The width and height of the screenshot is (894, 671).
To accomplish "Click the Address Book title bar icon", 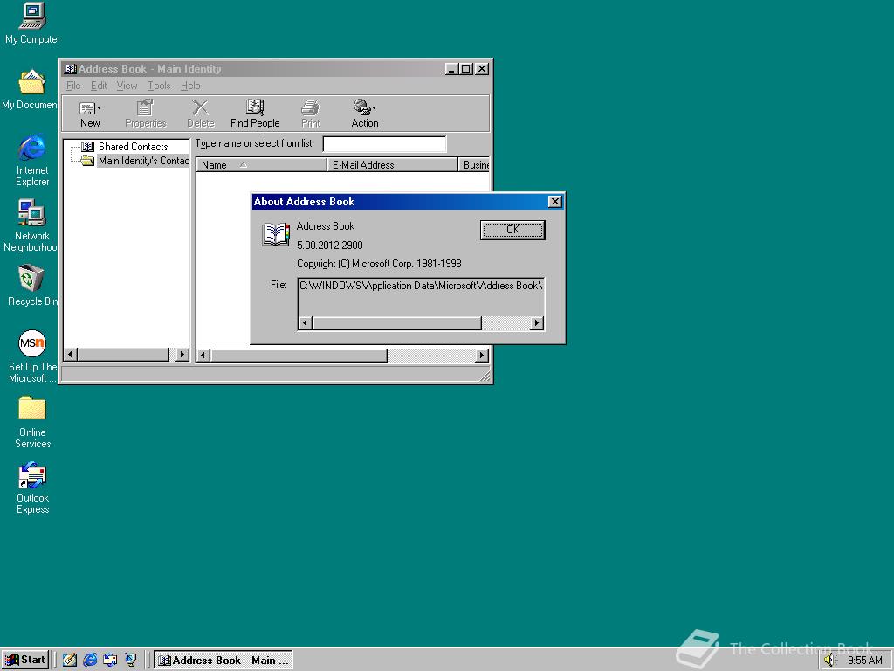I will click(70, 69).
